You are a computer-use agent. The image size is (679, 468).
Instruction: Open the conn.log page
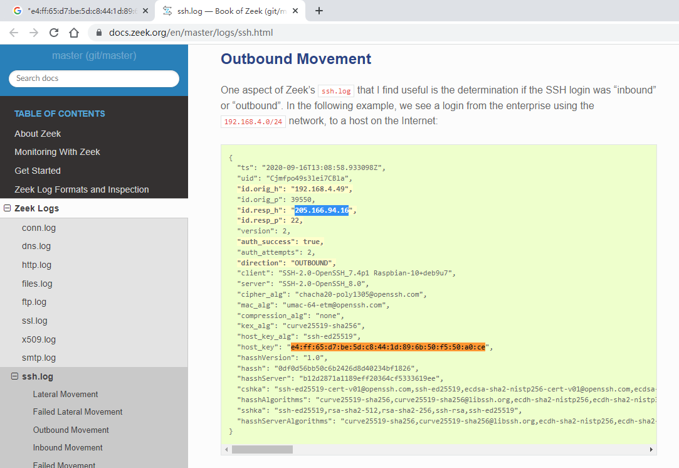tap(39, 228)
